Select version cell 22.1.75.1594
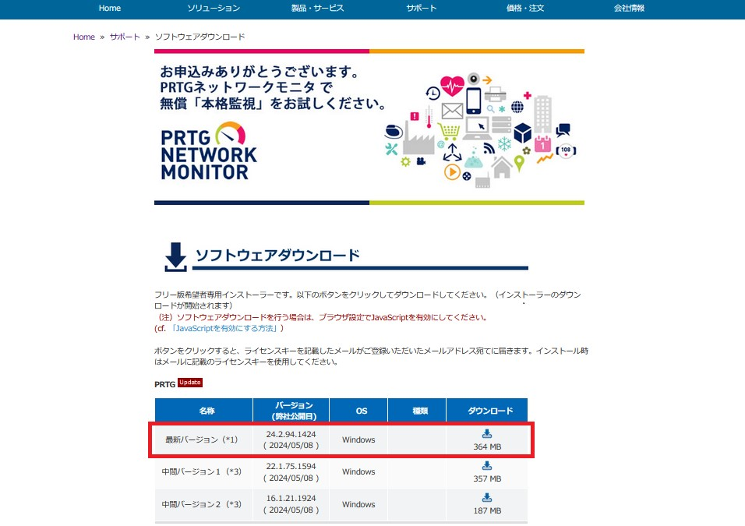Image resolution: width=745 pixels, height=526 pixels. click(291, 471)
